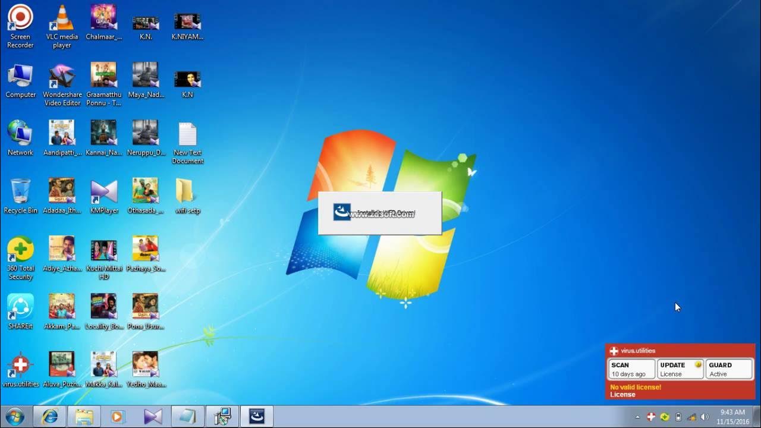The image size is (761, 428).
Task: Open Windows Media Player taskbar button
Action: (x=118, y=417)
